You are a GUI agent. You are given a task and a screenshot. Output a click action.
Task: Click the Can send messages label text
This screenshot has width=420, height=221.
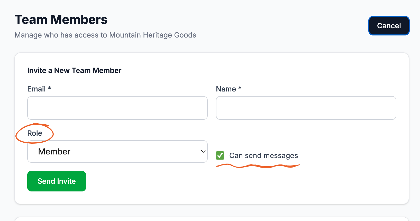pos(263,155)
